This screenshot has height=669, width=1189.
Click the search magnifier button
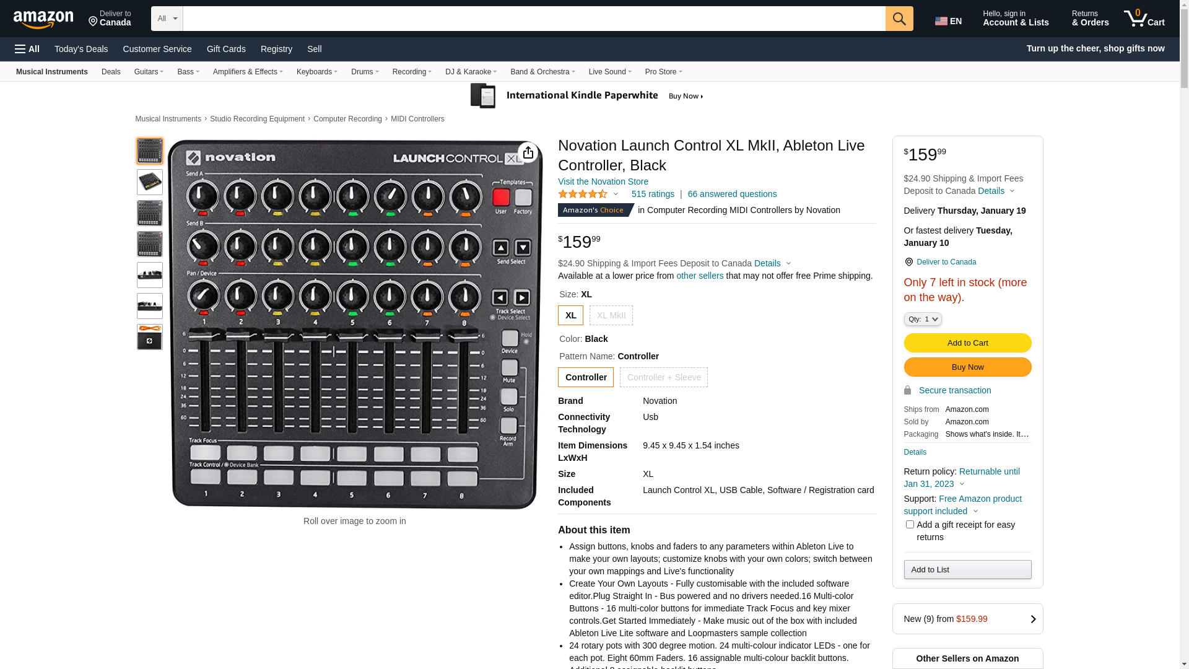point(899,19)
